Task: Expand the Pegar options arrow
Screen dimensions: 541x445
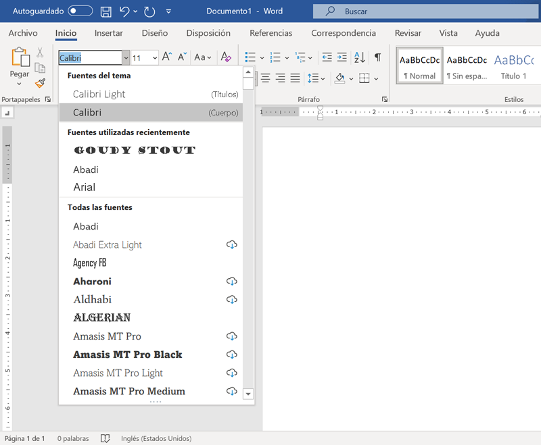Action: coord(20,84)
